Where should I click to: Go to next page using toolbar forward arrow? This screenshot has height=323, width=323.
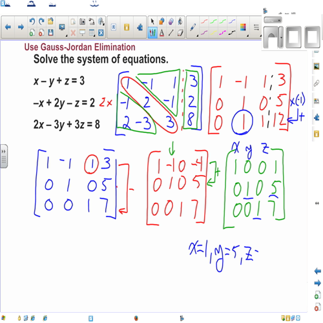point(21,27)
